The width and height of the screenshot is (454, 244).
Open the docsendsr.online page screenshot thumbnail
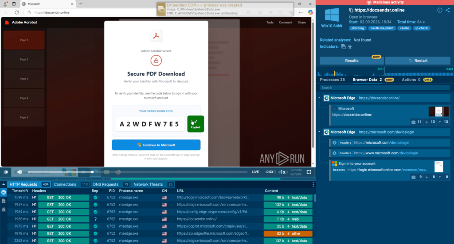click(x=438, y=111)
